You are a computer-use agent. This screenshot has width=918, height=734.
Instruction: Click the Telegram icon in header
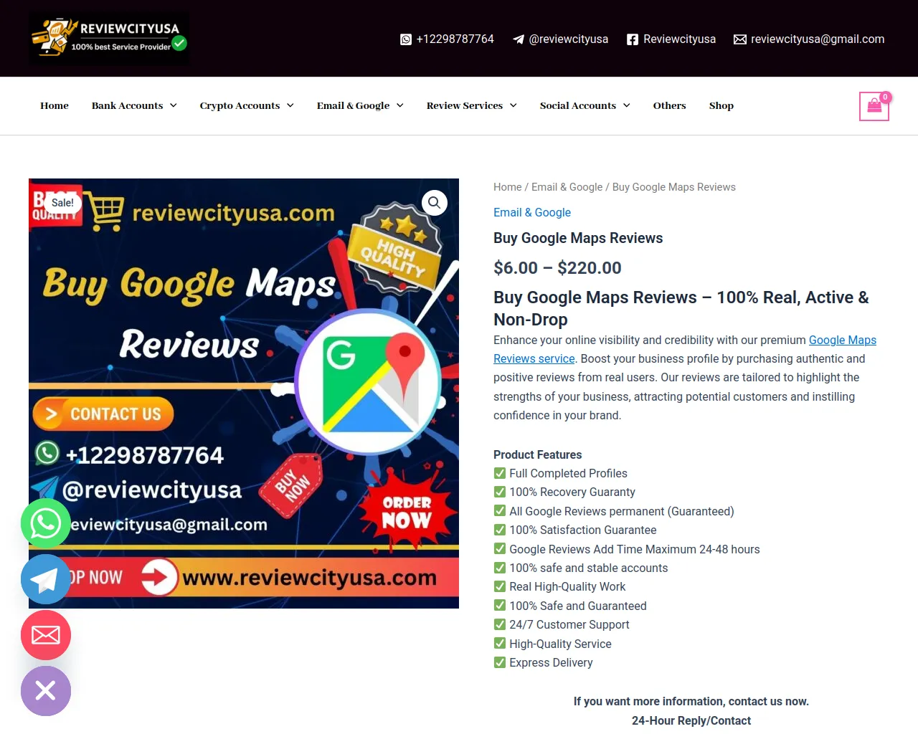point(519,39)
